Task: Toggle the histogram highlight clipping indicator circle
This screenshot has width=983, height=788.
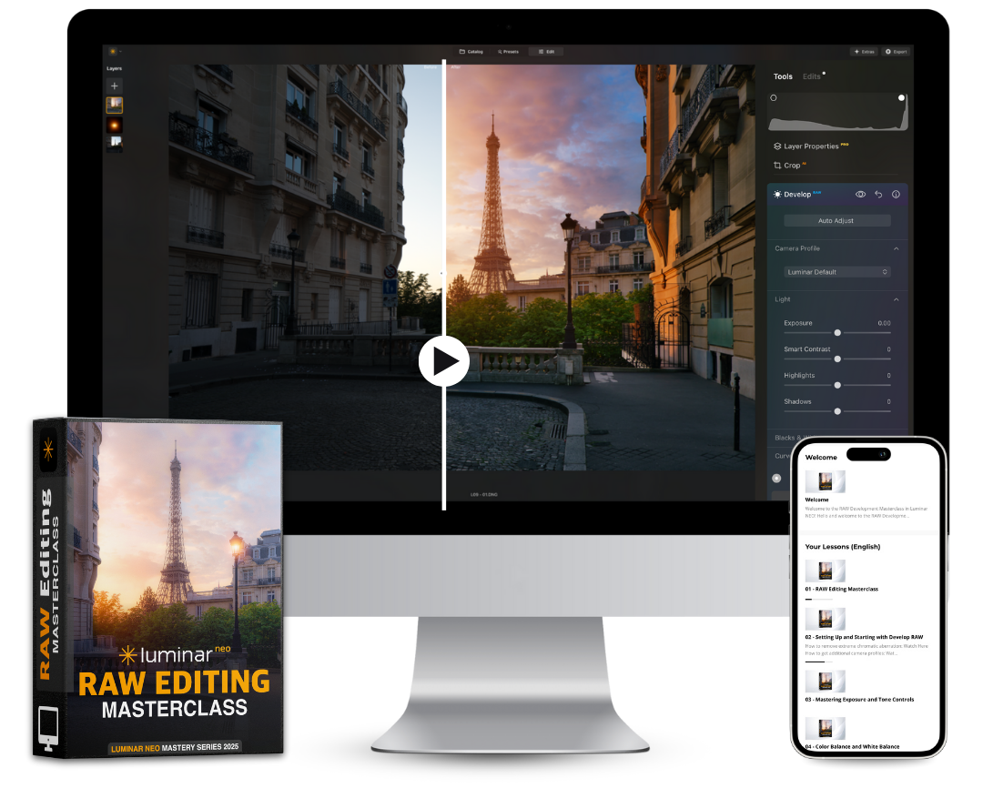Action: click(901, 97)
